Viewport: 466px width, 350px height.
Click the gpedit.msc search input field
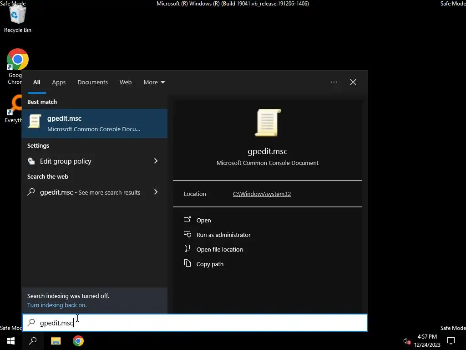195,323
